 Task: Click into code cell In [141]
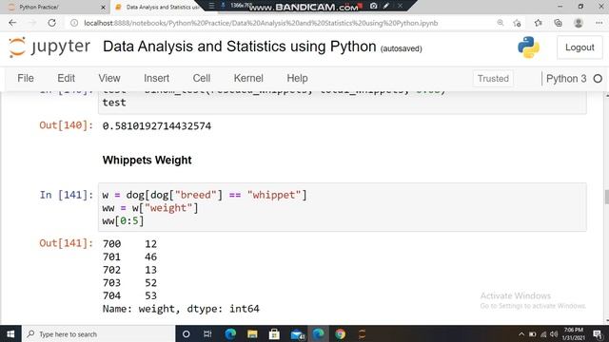tap(342, 207)
